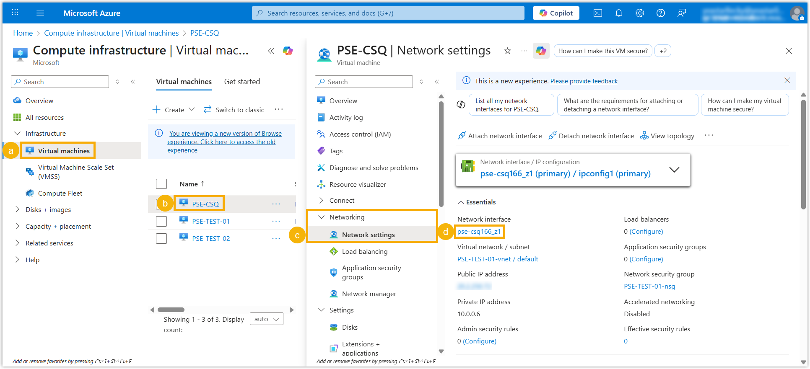Switch to the Get started tab
The height and width of the screenshot is (369, 810).
(242, 82)
